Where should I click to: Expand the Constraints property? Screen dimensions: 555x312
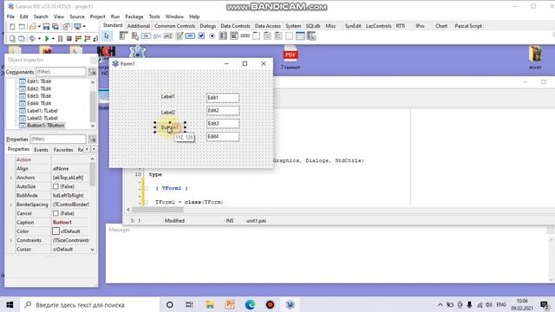(x=10, y=240)
